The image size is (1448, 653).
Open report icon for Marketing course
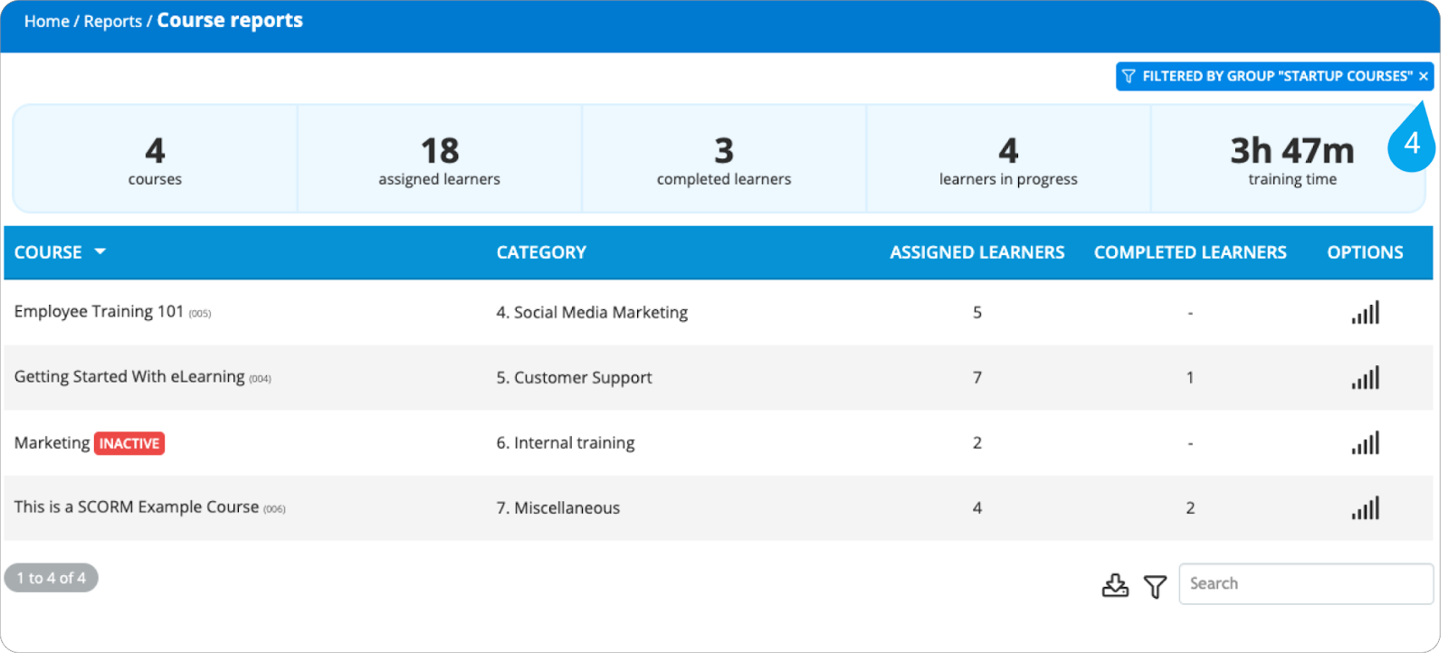(x=1365, y=443)
